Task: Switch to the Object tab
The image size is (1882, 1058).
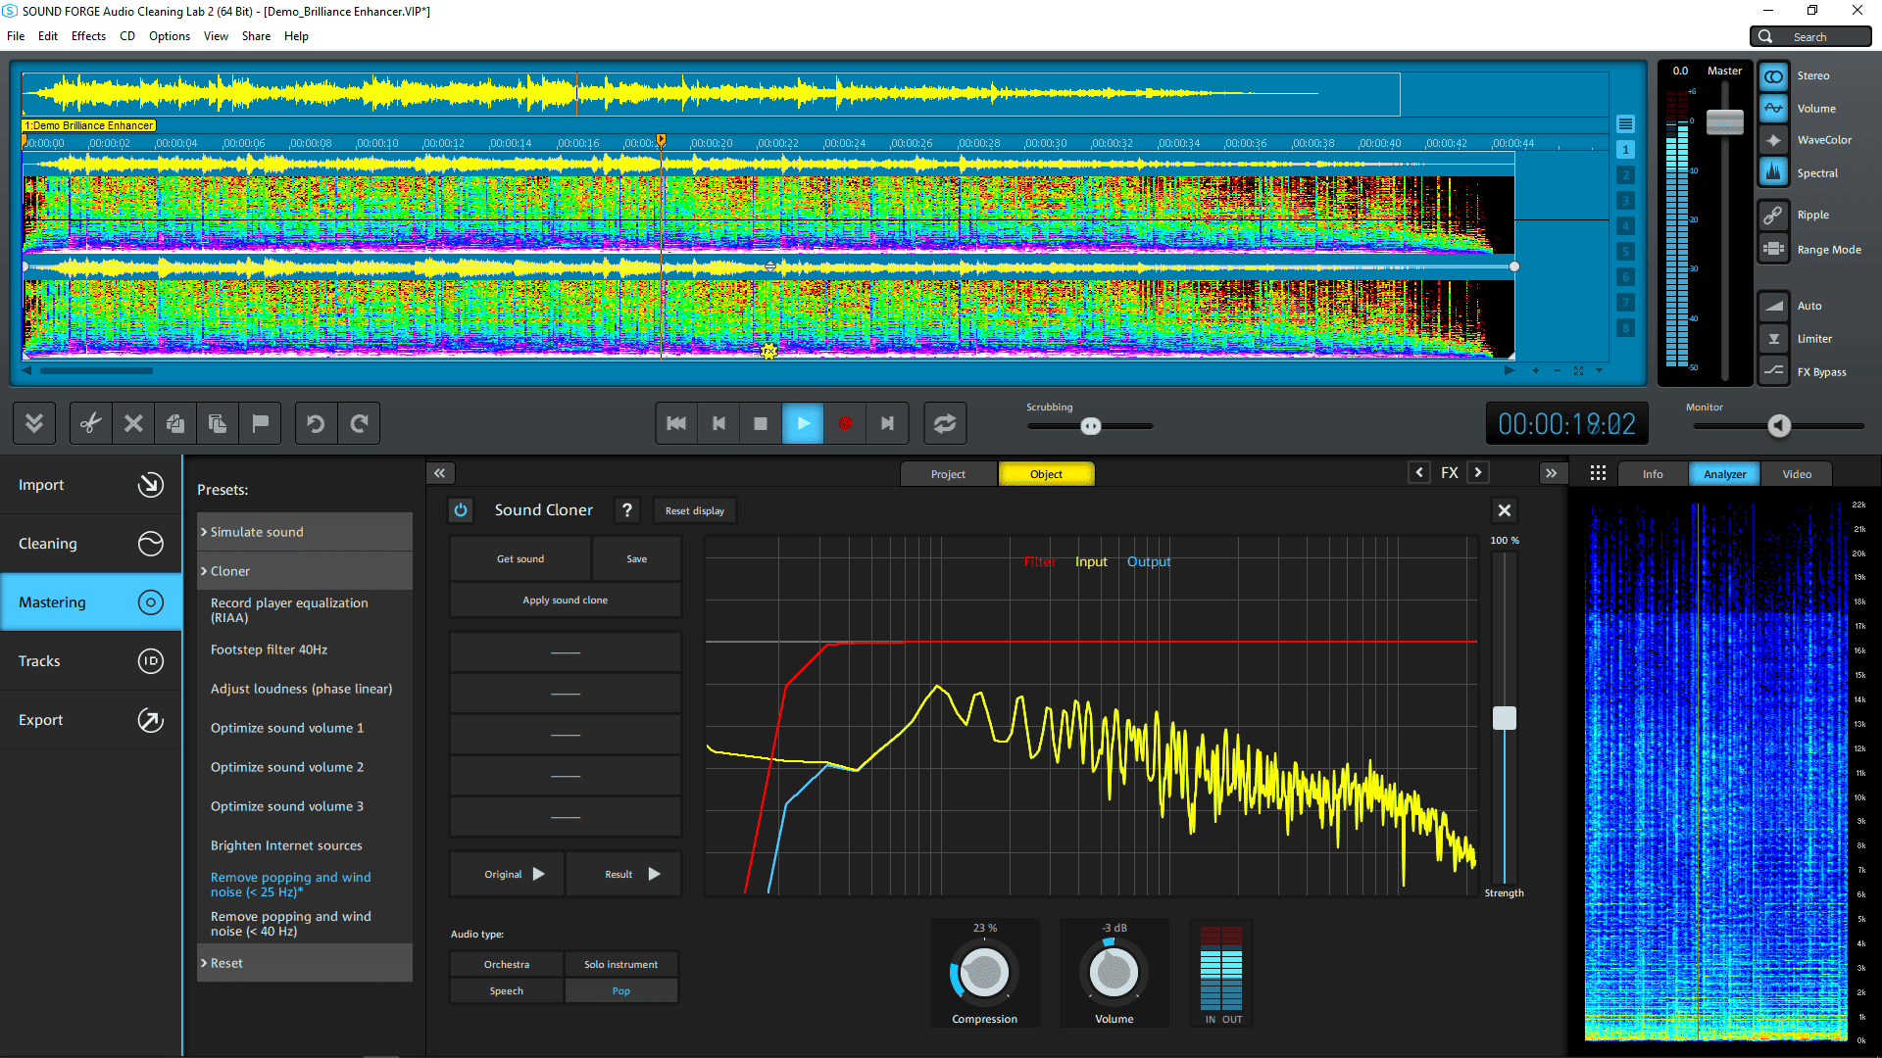Action: pyautogui.click(x=1046, y=474)
